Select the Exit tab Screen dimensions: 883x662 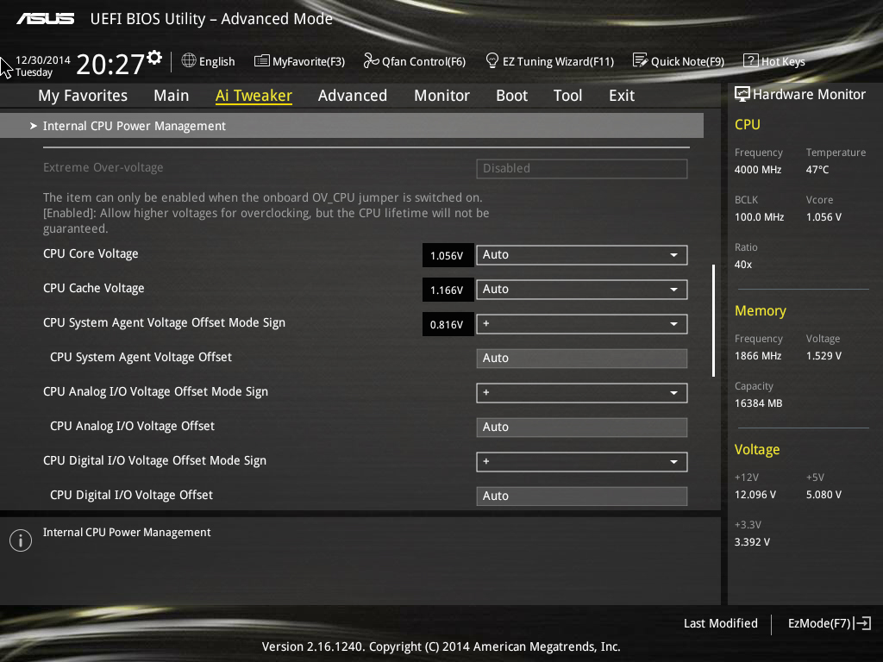(622, 96)
